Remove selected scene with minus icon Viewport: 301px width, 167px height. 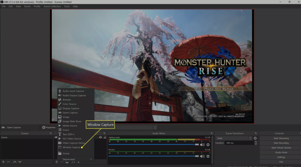[x=8, y=162]
